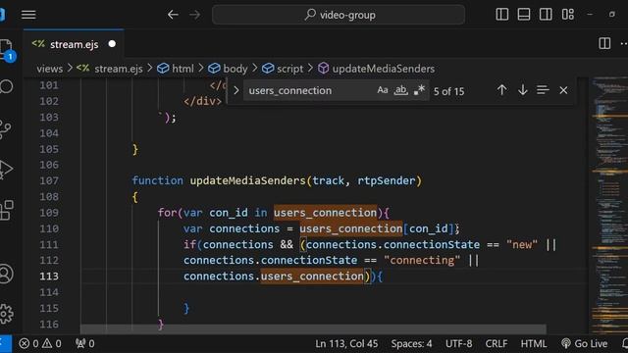Toggle primary side bar layout icon
Viewport: 628px width, 353px height.
501,15
